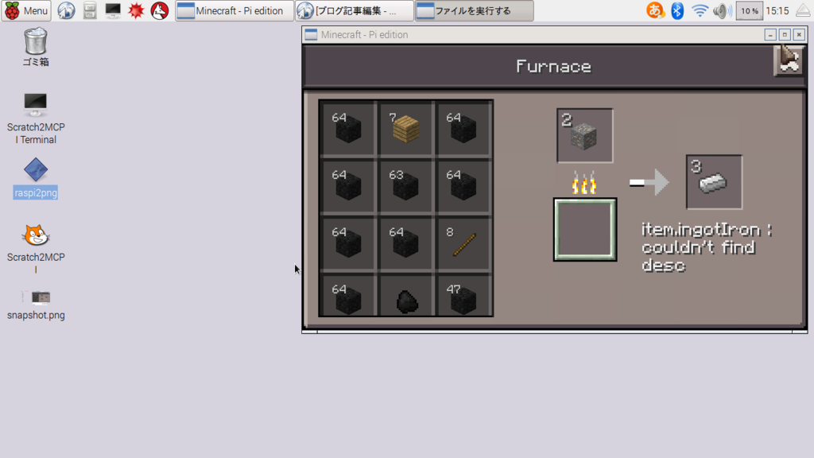Click the smelting progress arrow
The image size is (814, 458).
(649, 182)
